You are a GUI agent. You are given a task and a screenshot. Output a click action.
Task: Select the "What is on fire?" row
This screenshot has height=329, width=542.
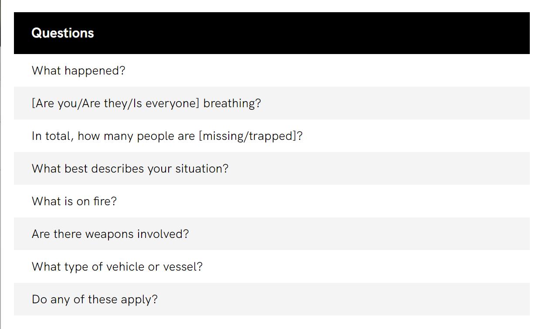(x=74, y=201)
